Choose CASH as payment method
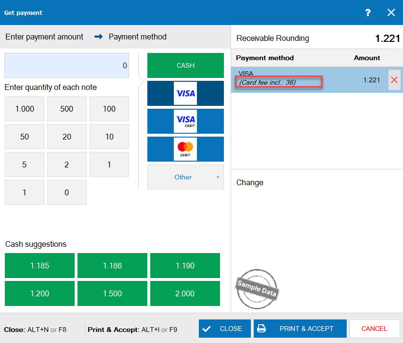Viewport: 403px width, 343px height. coord(185,65)
